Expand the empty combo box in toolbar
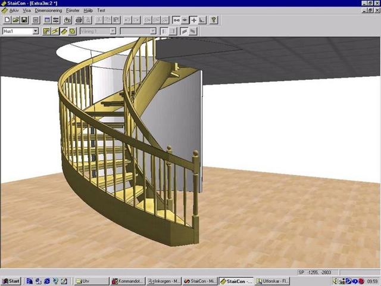This screenshot has height=286, width=381. coord(153,31)
